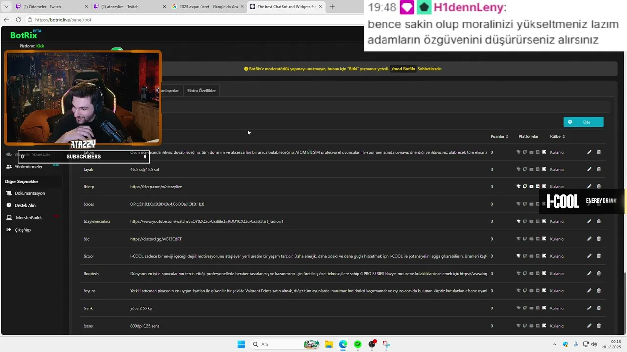Toggle YouTube platform for !blerp command

[x=531, y=186]
